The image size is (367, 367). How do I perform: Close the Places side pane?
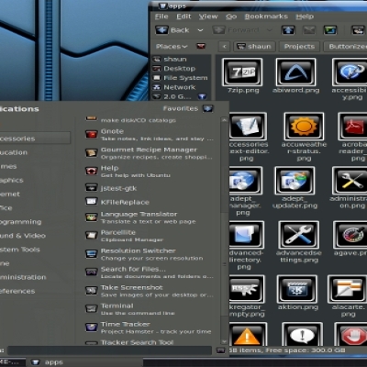(201, 47)
